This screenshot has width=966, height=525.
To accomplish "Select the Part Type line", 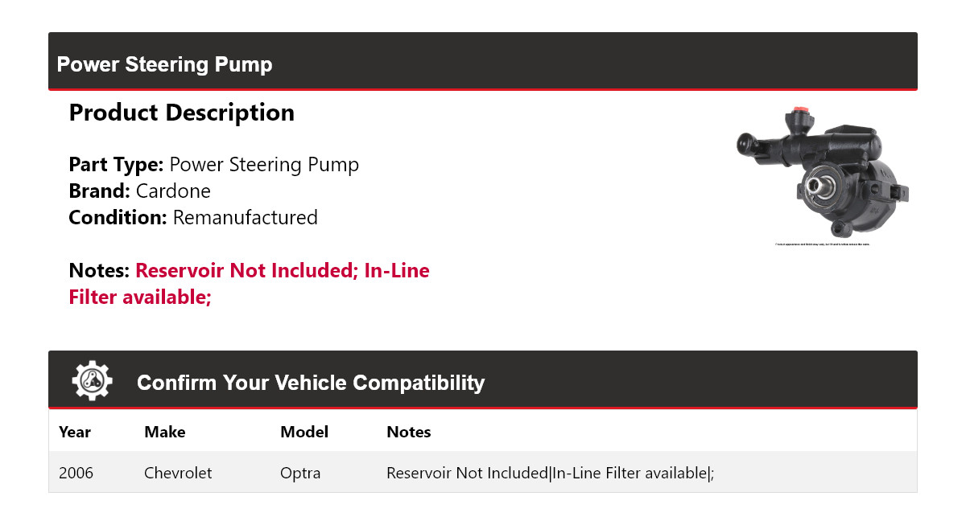I will pyautogui.click(x=213, y=165).
